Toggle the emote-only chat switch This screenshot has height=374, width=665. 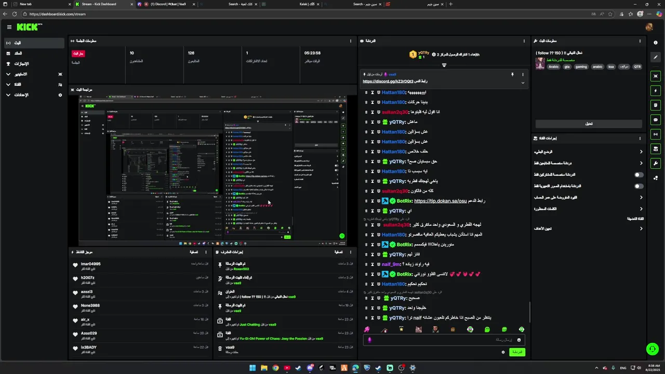pyautogui.click(x=639, y=186)
